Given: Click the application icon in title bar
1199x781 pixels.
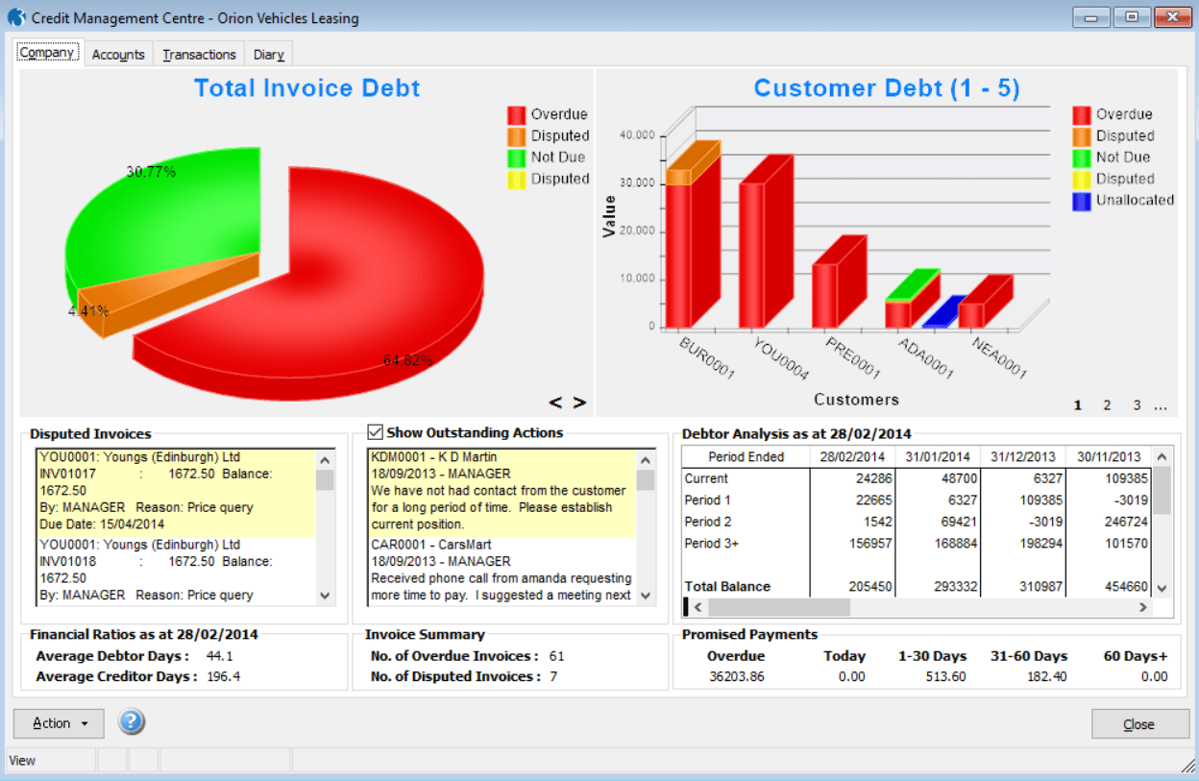Looking at the screenshot, I should click(x=15, y=17).
